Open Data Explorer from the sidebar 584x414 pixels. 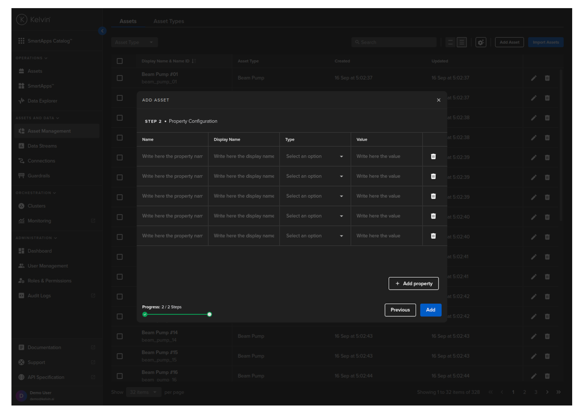(x=42, y=101)
